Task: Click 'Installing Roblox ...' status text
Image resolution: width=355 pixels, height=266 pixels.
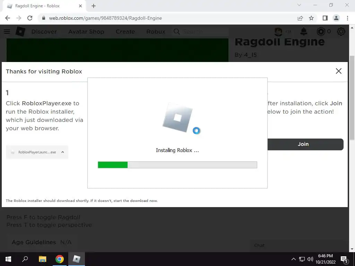Action: pyautogui.click(x=177, y=150)
